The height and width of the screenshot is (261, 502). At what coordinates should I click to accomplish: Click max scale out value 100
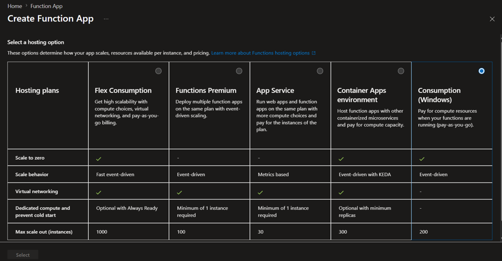click(181, 232)
